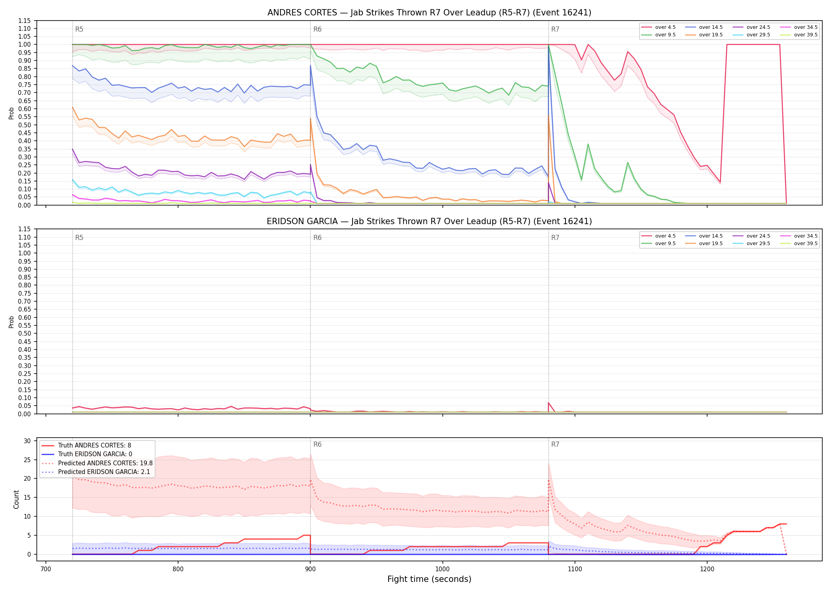Pick 'over 34.5' in ERIDSON GARCIA legend
The image size is (831, 593).
click(799, 236)
